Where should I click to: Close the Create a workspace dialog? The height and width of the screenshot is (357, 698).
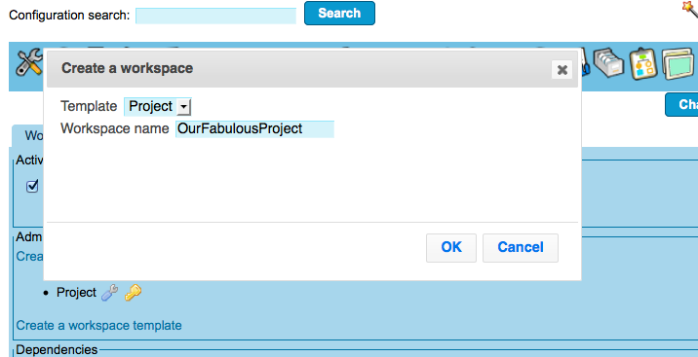click(562, 70)
